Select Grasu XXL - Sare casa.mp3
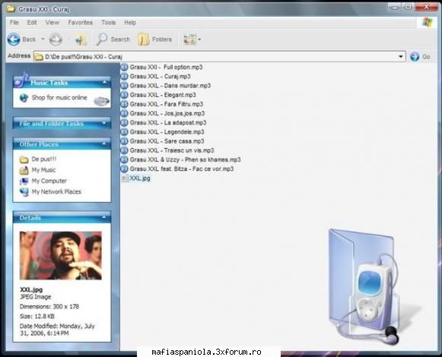The image size is (442, 357). (167, 141)
